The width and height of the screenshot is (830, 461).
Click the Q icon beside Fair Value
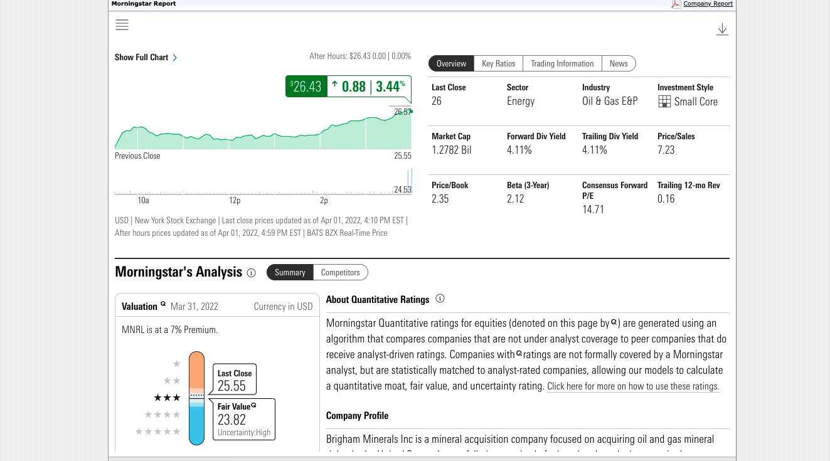click(254, 405)
